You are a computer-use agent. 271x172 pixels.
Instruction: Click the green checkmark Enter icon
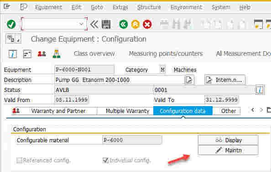pos(11,24)
